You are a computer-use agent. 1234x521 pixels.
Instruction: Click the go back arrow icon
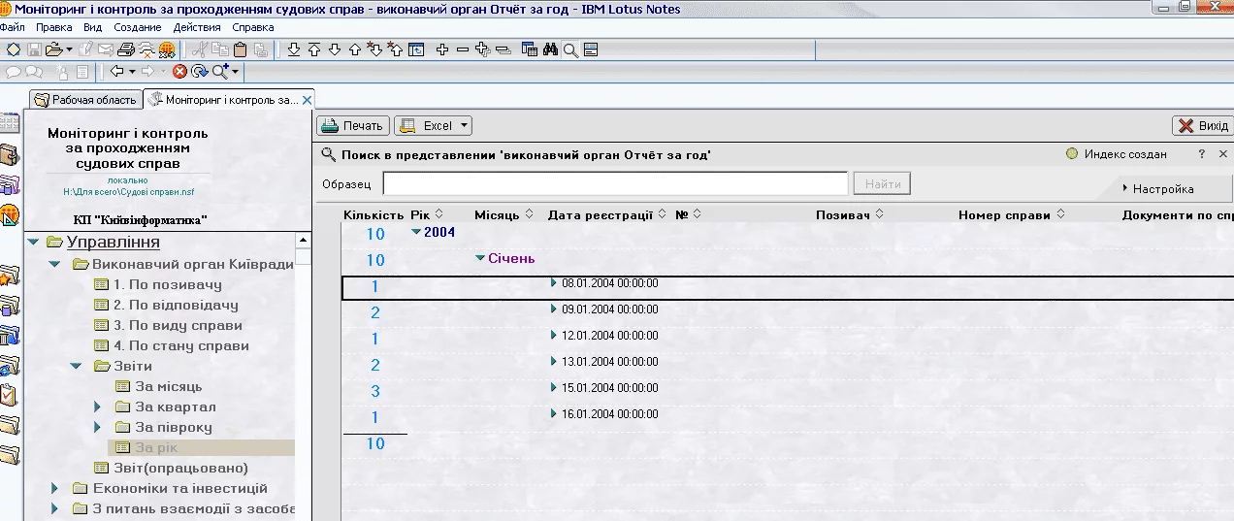tap(116, 71)
